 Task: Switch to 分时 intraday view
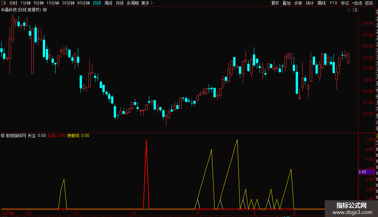tap(13, 3)
